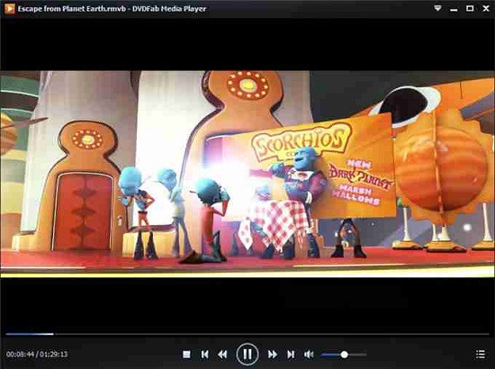This screenshot has width=495, height=369.
Task: Skip to the previous chapter
Action: click(x=204, y=355)
